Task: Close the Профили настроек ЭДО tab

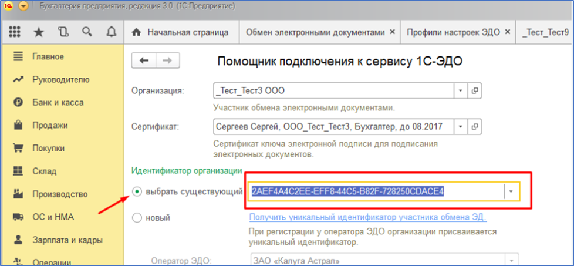Action: click(507, 32)
